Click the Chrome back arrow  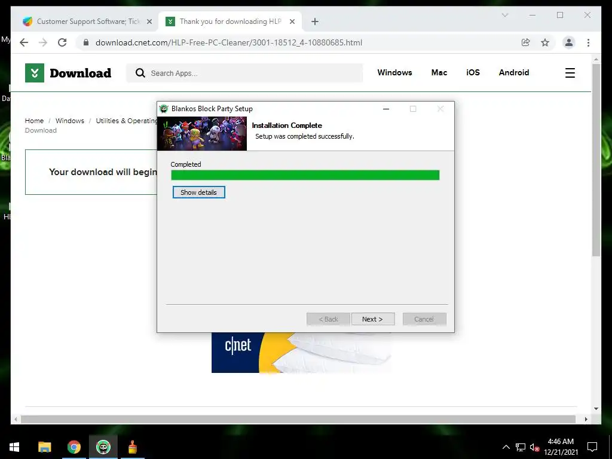click(24, 42)
